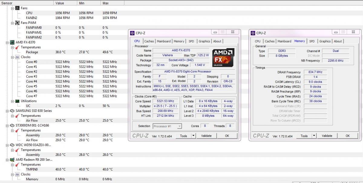Open the Tools dropdown arrow in CPU window
Viewport: 363px width, 183px height.
194,136
